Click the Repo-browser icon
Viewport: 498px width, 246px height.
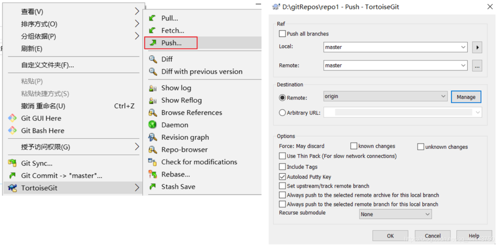click(152, 150)
